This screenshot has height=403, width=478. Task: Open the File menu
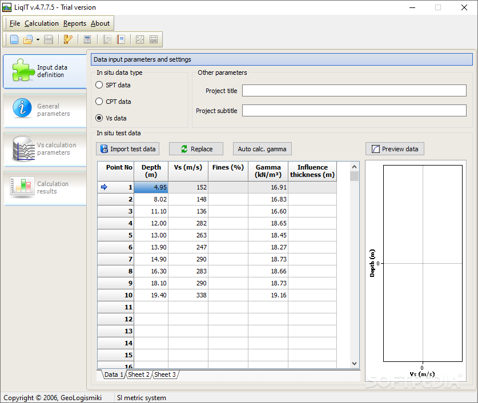coord(15,23)
